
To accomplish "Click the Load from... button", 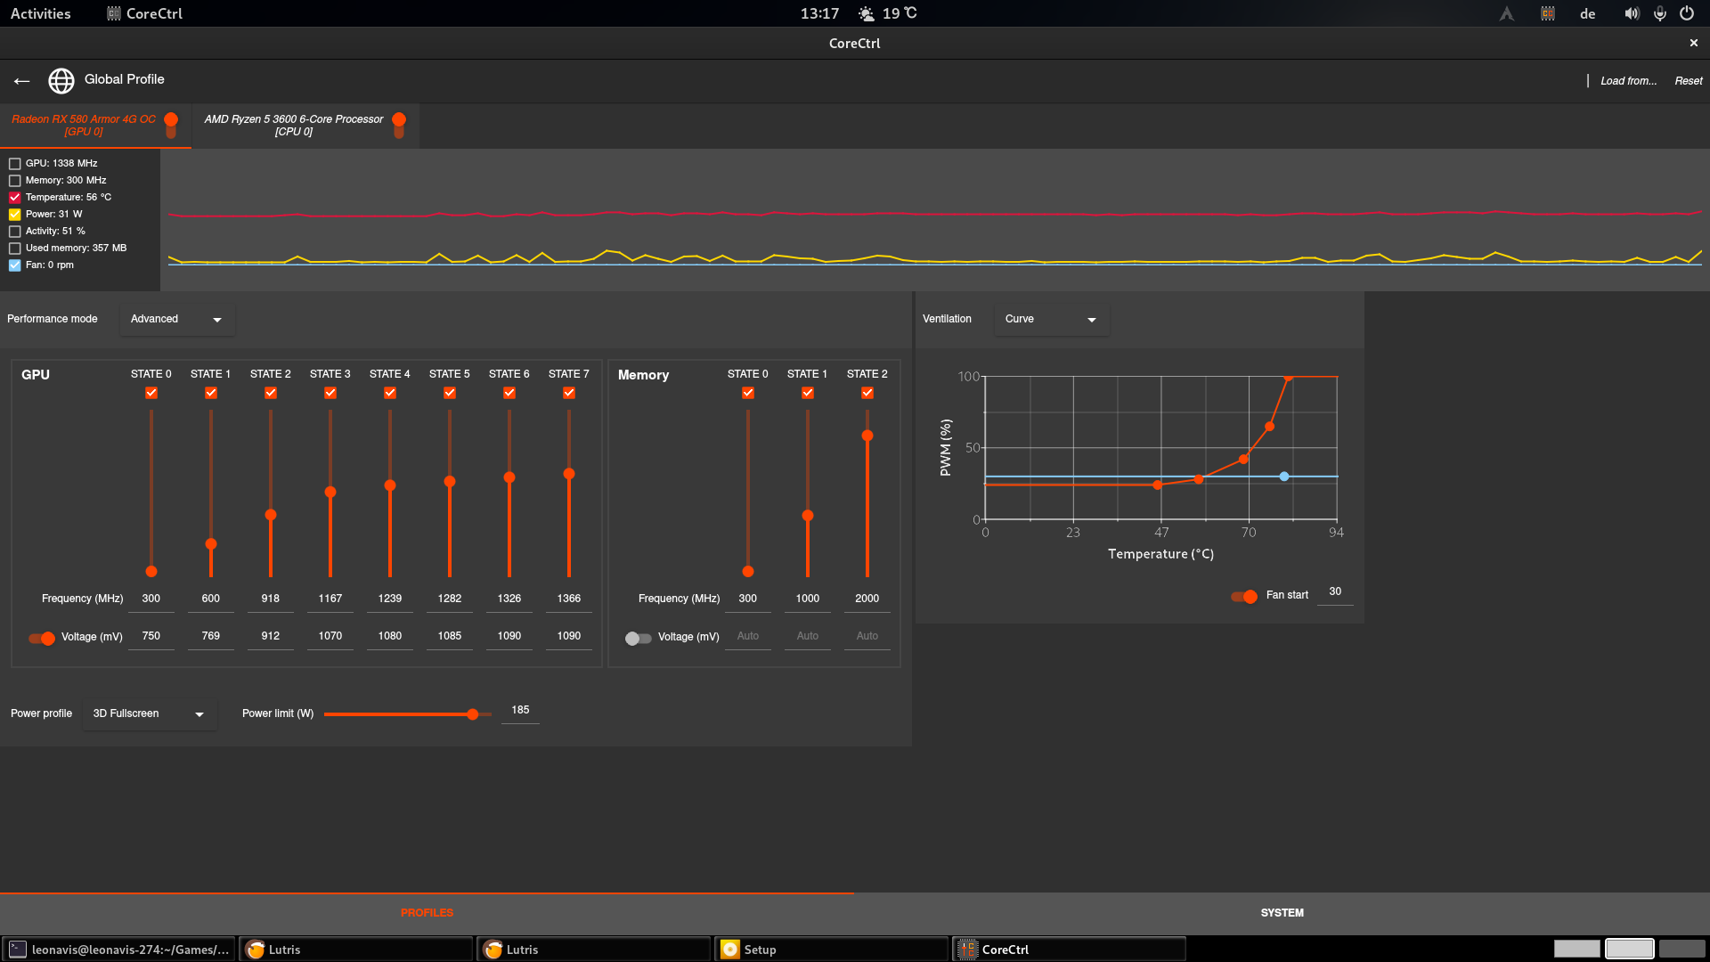I will pos(1628,81).
